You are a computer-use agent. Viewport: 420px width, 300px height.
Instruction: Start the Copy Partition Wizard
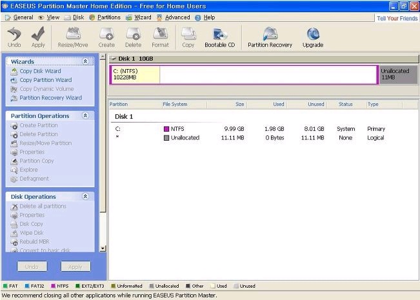pos(46,80)
